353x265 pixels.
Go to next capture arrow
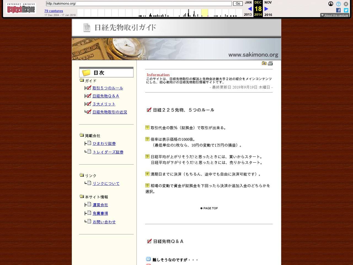coord(266,9)
